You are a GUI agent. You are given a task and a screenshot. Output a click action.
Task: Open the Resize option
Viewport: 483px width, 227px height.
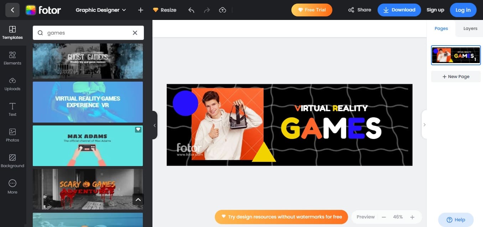[165, 10]
